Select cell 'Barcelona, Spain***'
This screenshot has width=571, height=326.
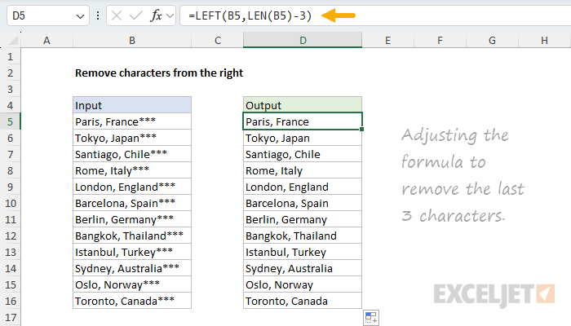coord(132,203)
